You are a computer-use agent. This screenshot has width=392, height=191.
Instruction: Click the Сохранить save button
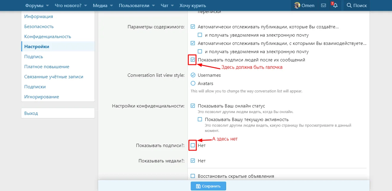point(208,186)
